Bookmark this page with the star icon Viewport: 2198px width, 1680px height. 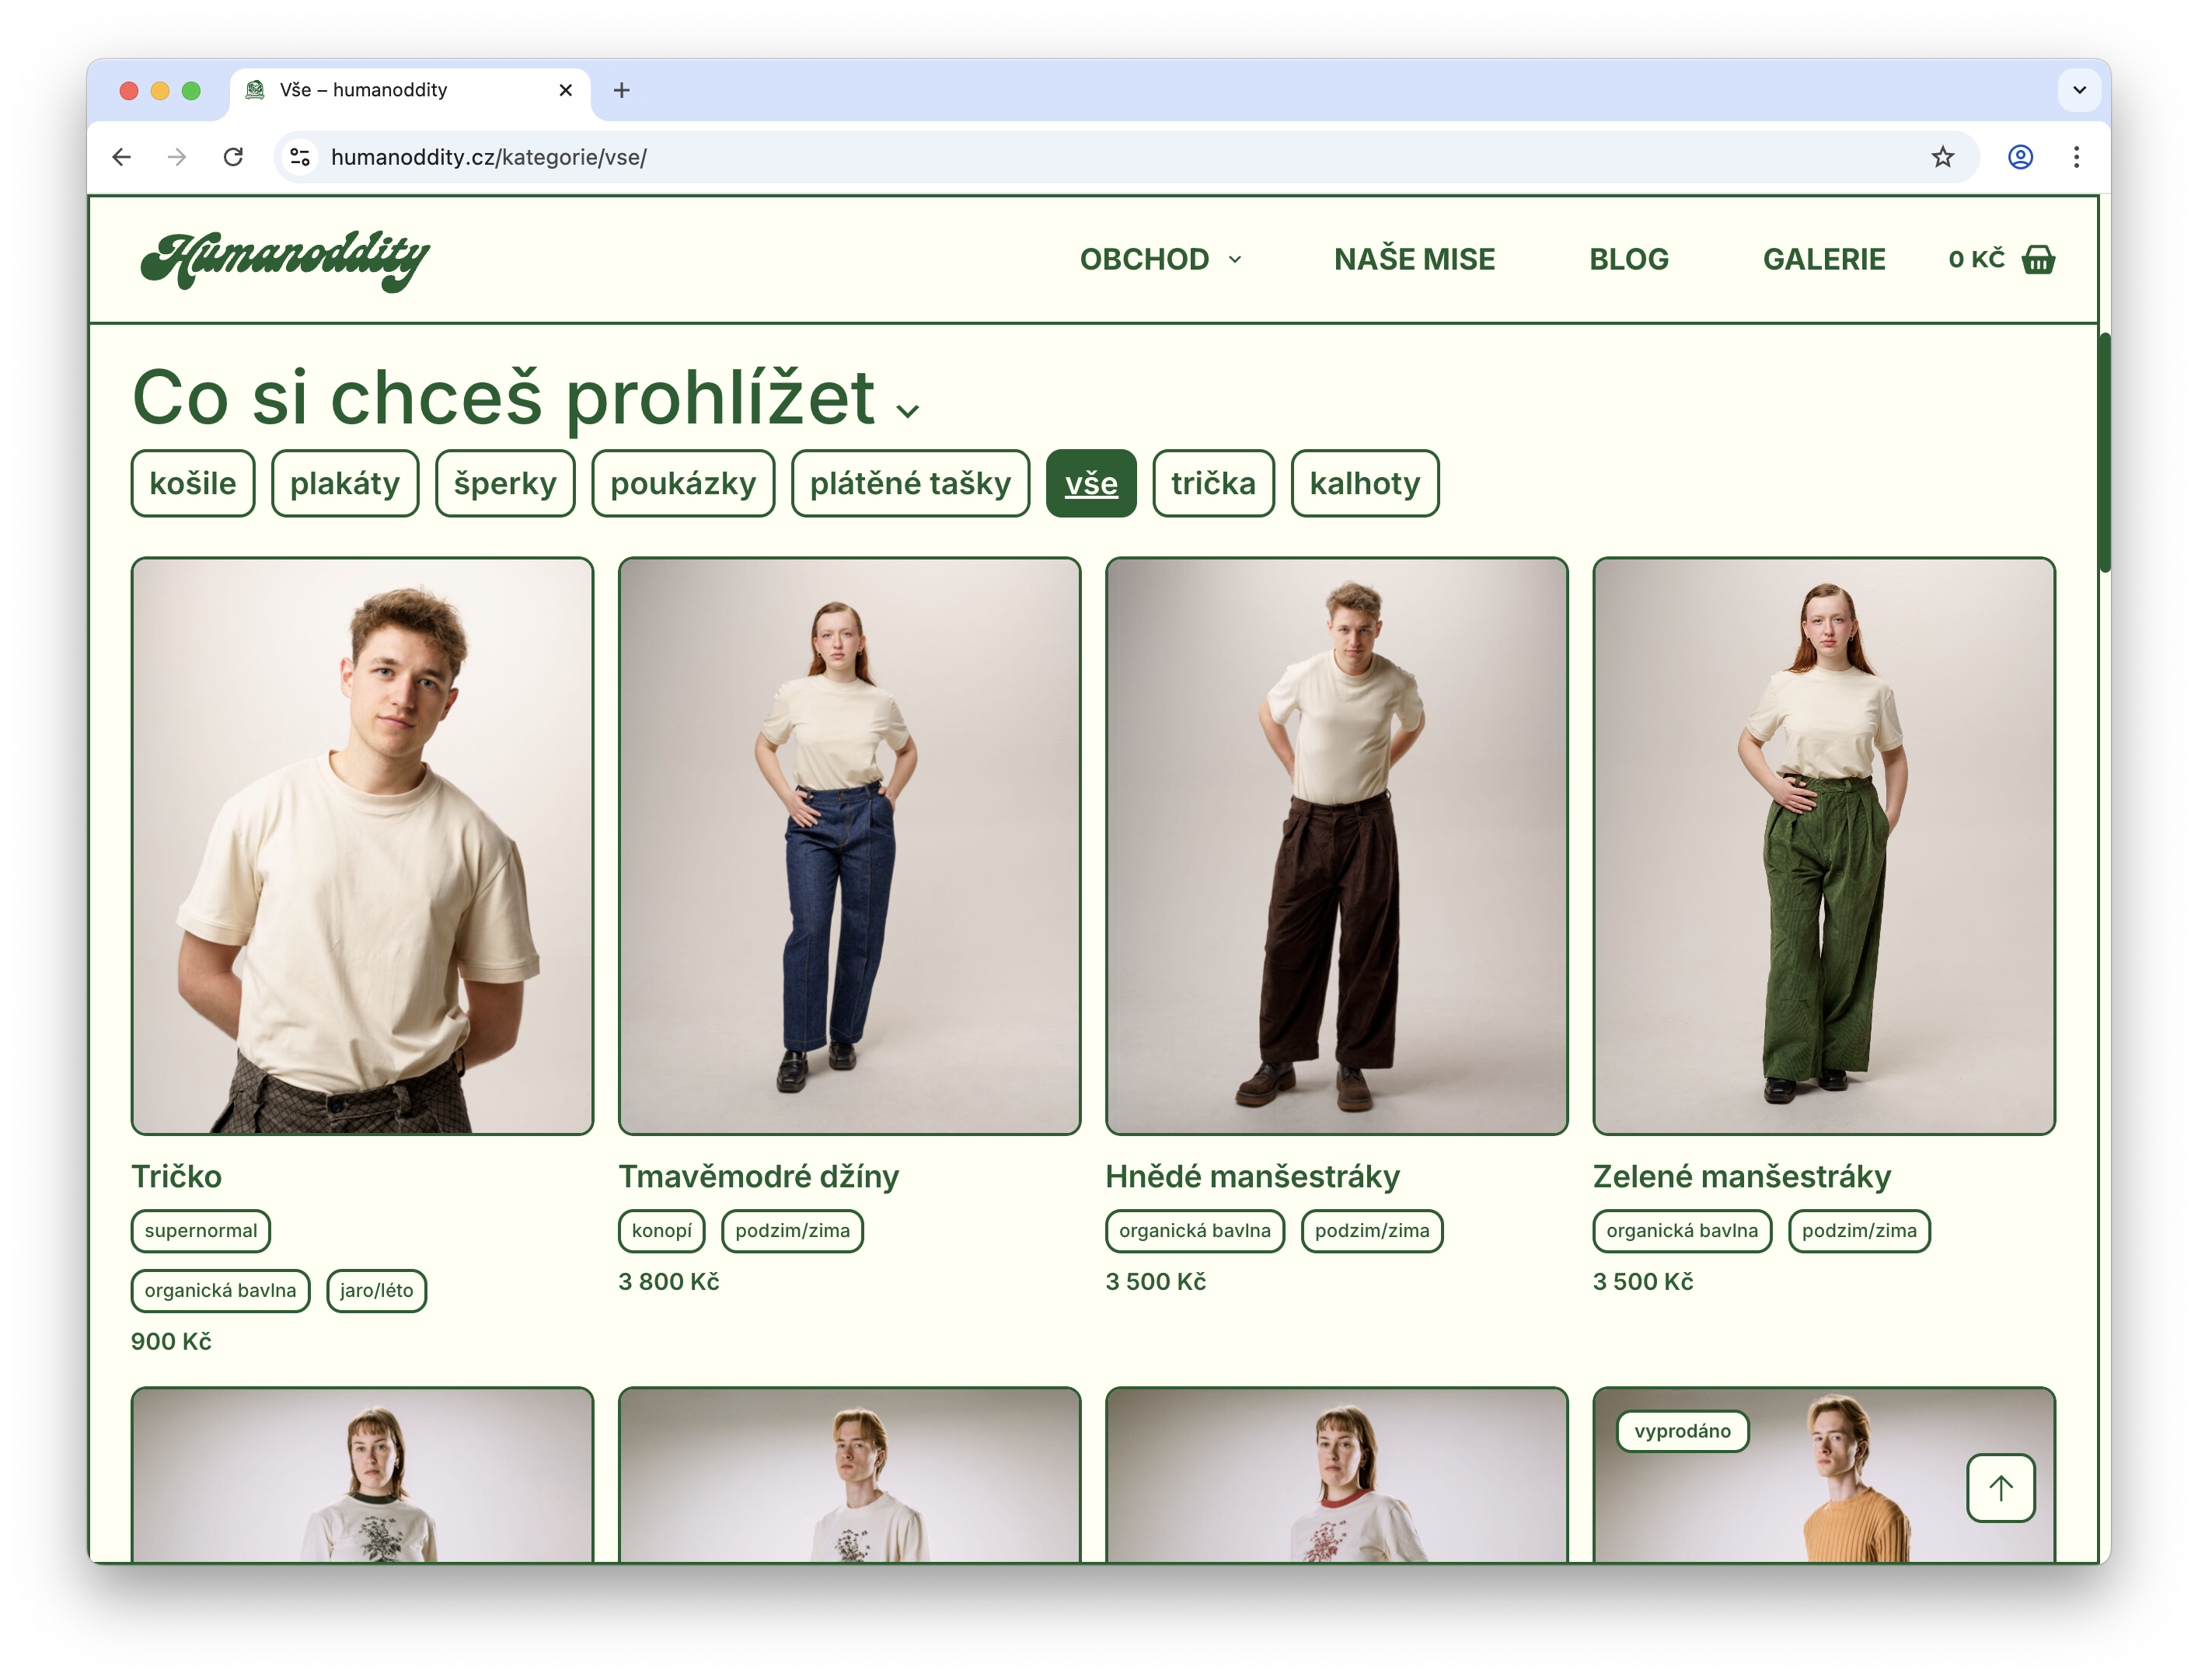point(1942,157)
